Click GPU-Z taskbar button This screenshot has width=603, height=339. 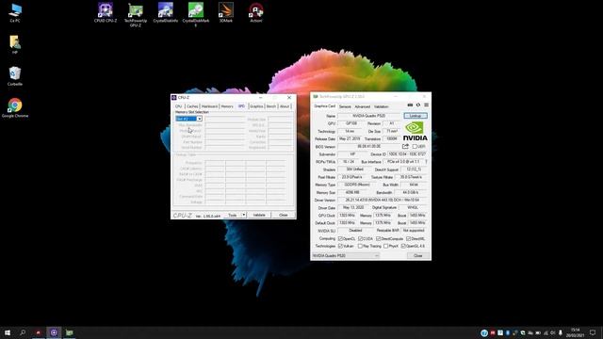(69, 332)
